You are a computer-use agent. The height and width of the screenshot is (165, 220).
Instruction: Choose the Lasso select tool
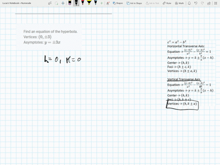[56, 3]
